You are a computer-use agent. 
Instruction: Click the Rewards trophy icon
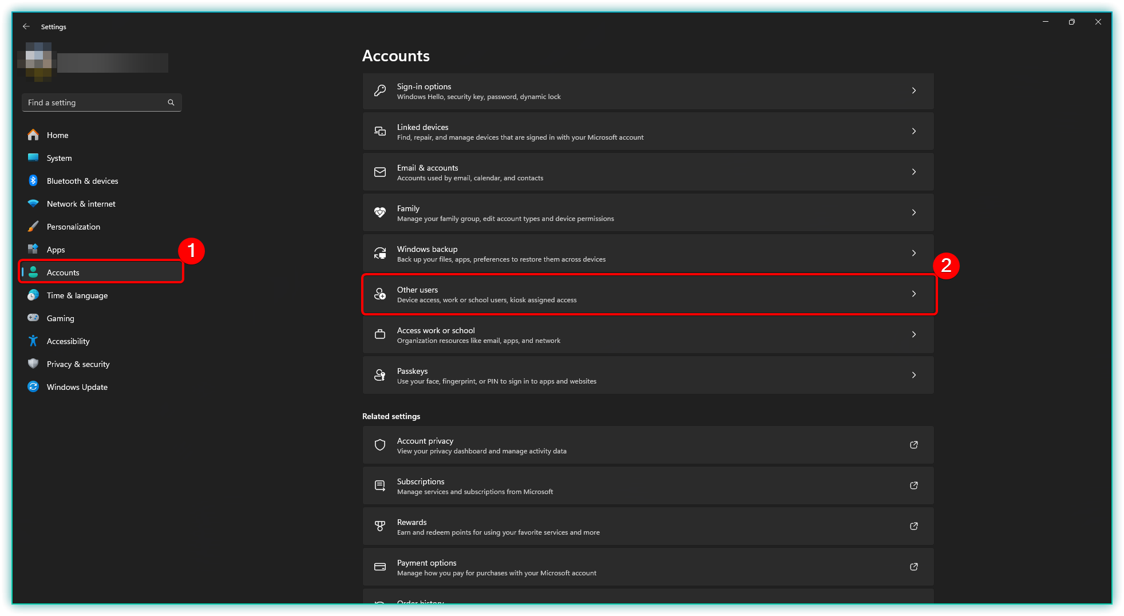click(380, 526)
